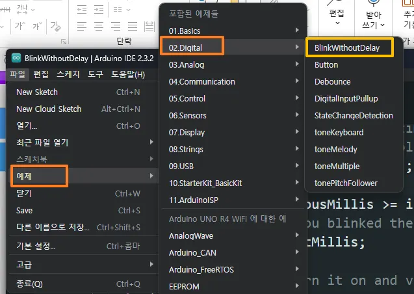Image resolution: width=414 pixels, height=294 pixels.
Task: Select New Cloud Sketch entry
Action: [x=83, y=109]
